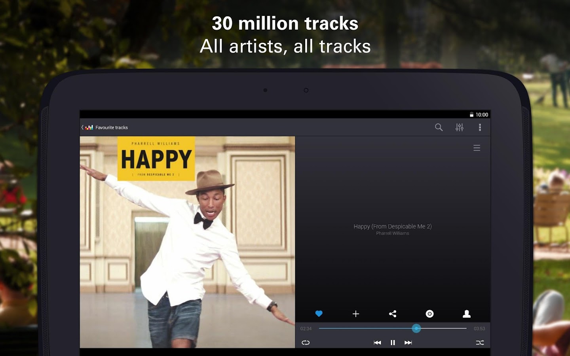Click the Favourite tracks title
This screenshot has height=356, width=570.
pos(112,127)
